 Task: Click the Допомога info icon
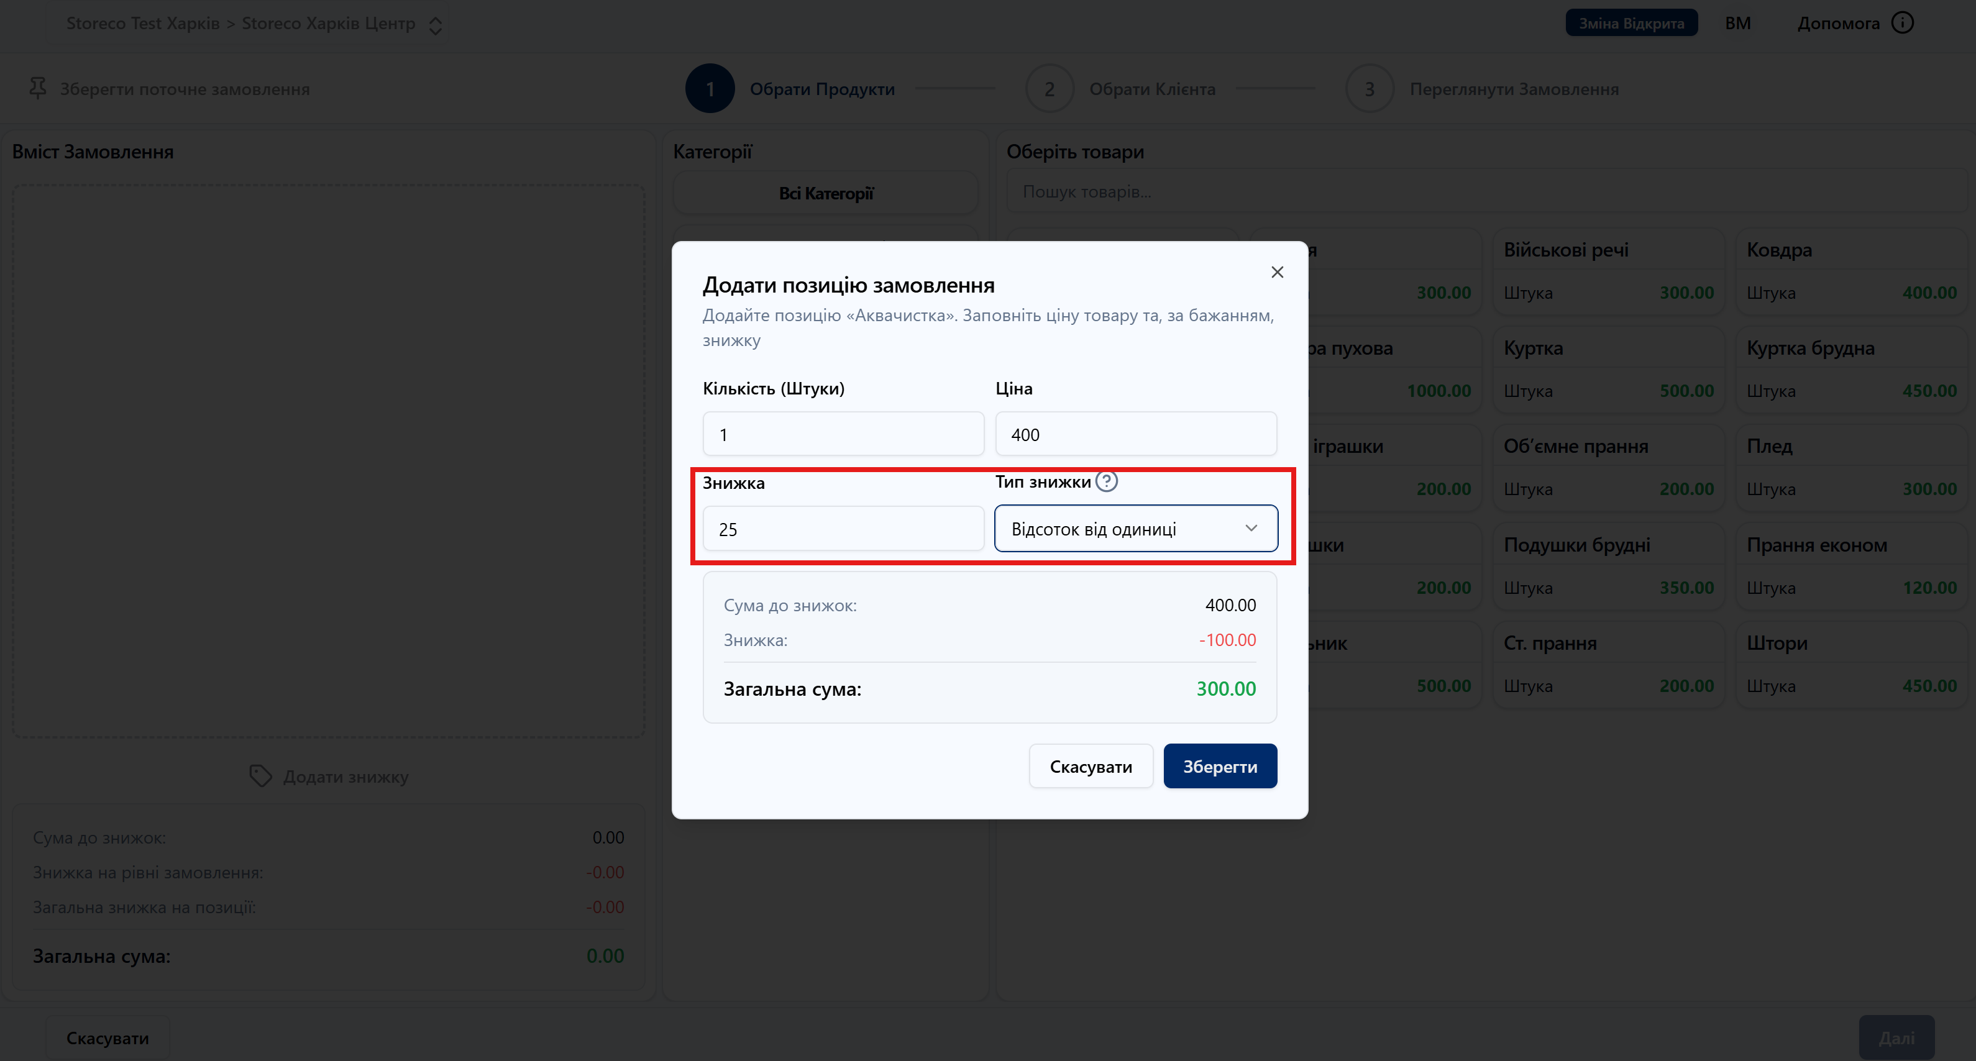1902,23
